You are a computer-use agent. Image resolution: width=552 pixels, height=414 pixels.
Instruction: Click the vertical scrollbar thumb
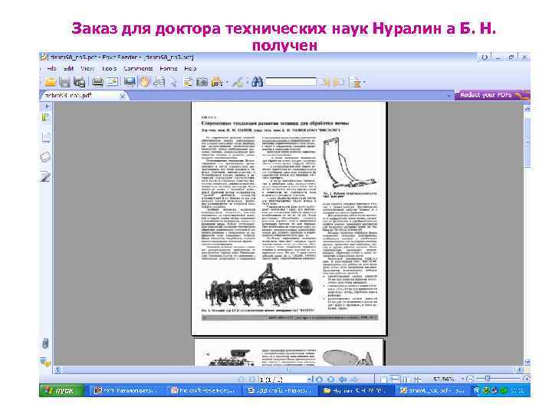click(x=527, y=143)
